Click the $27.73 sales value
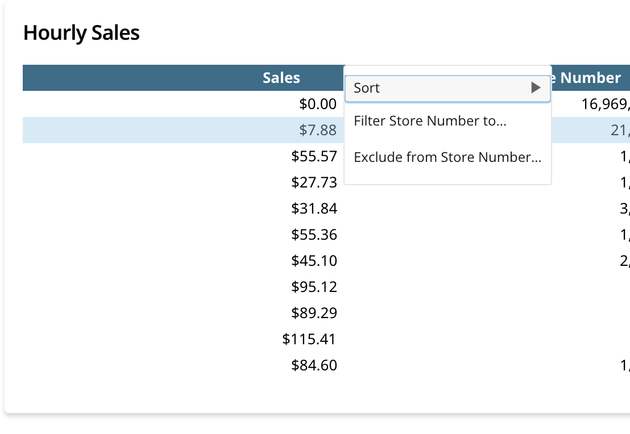 (x=314, y=182)
